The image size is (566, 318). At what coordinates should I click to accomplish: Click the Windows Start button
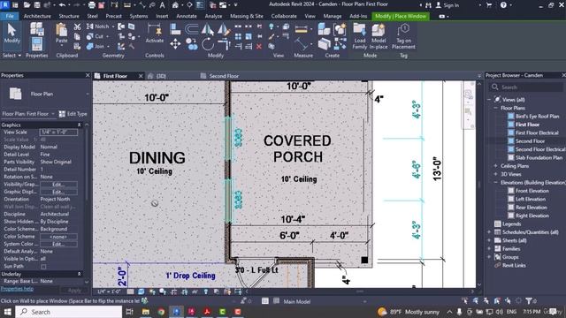pyautogui.click(x=7, y=312)
